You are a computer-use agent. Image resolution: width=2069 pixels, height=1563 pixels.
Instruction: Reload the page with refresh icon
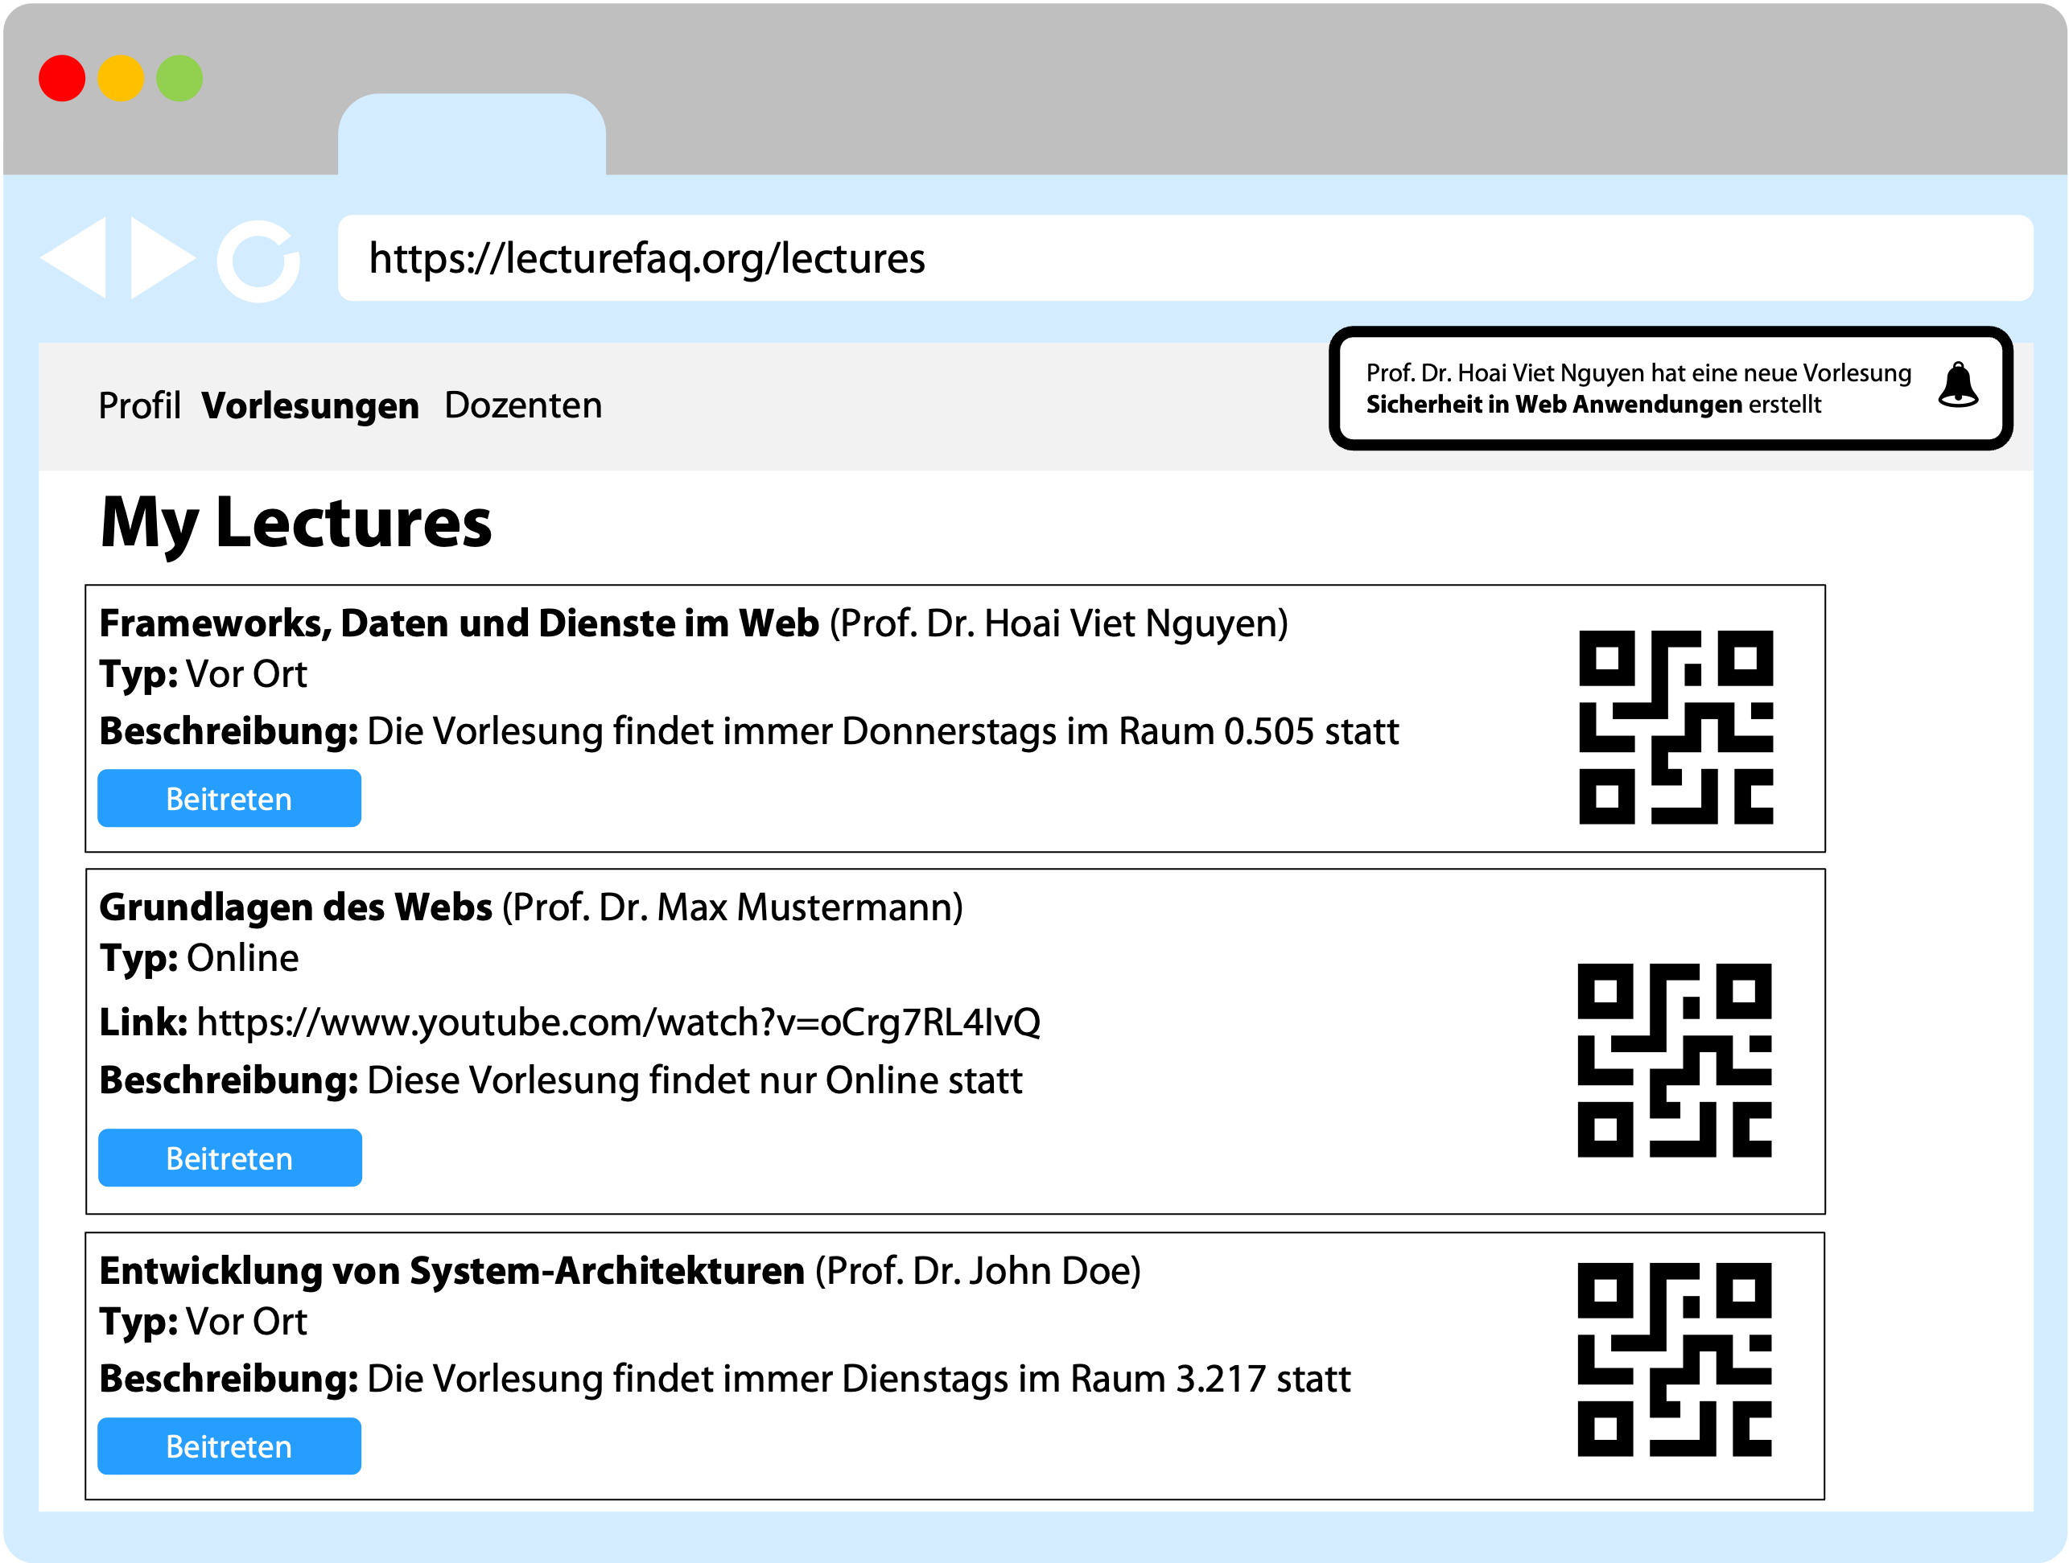click(x=258, y=261)
